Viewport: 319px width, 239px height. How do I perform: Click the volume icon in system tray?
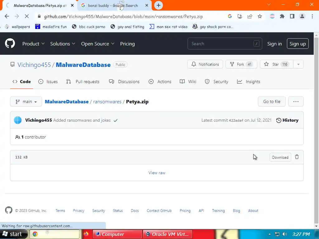point(285,234)
